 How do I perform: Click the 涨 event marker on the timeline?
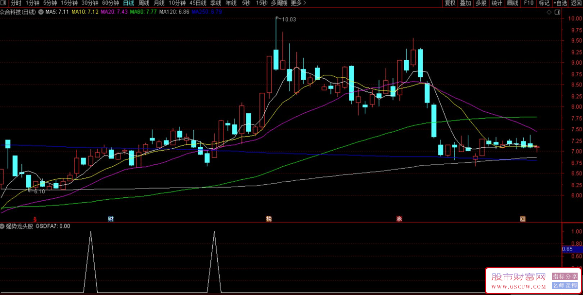[399, 219]
